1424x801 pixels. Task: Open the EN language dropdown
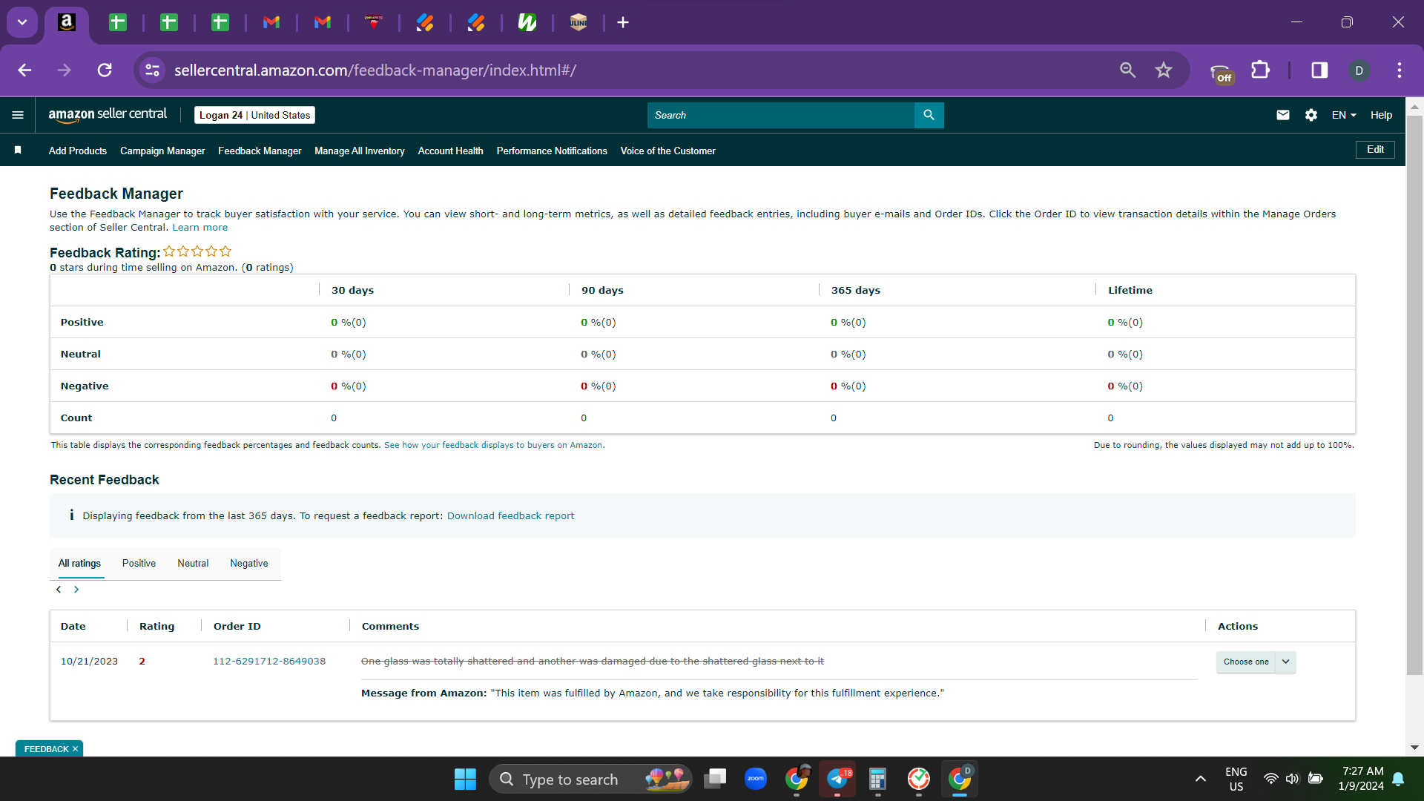tap(1344, 115)
